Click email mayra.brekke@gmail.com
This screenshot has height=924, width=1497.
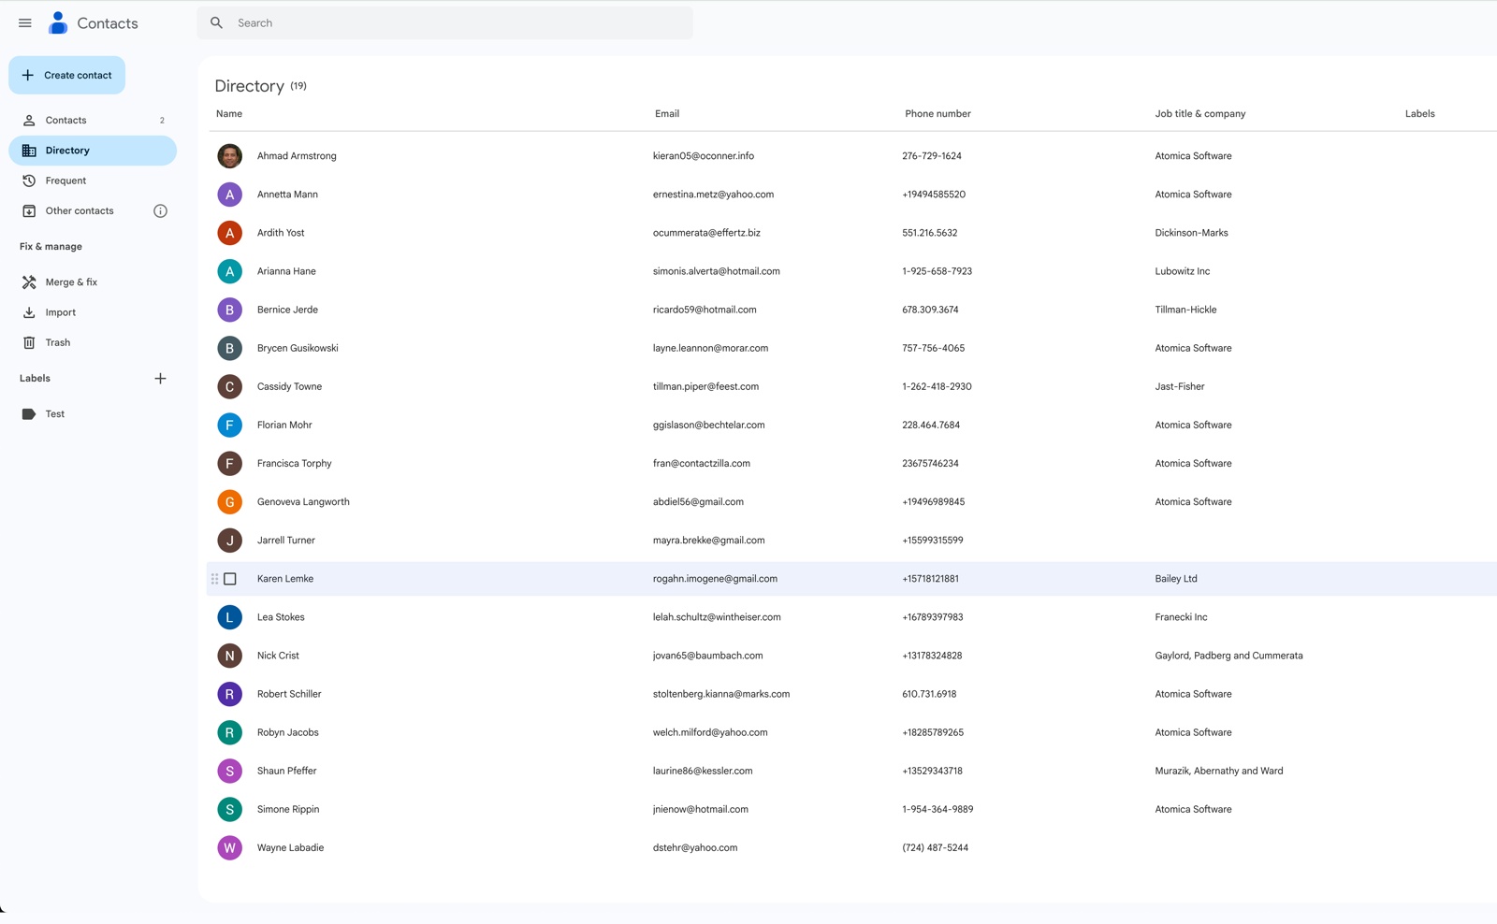click(708, 541)
